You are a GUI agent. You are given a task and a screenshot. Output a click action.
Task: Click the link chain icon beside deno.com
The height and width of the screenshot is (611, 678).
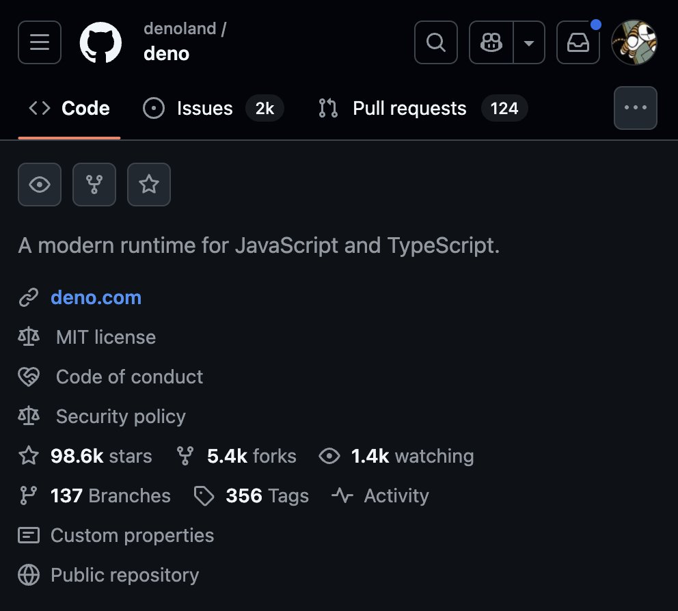pyautogui.click(x=29, y=297)
